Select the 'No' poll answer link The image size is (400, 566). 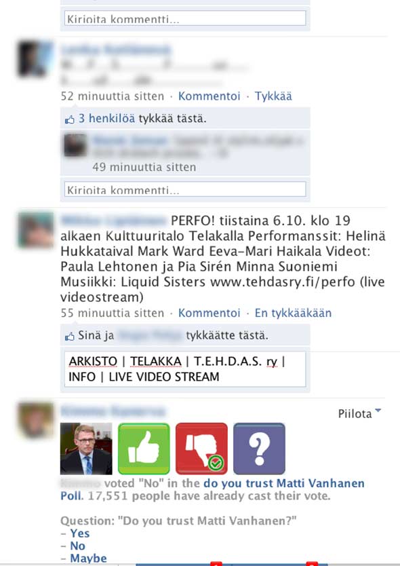coord(77,546)
